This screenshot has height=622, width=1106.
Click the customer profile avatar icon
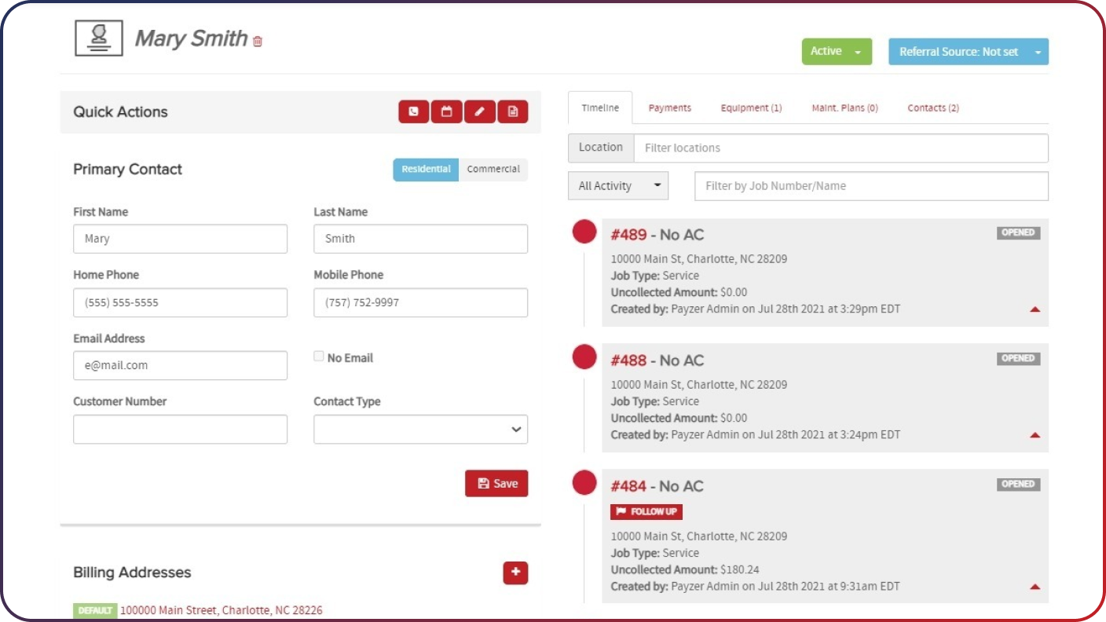pyautogui.click(x=99, y=37)
